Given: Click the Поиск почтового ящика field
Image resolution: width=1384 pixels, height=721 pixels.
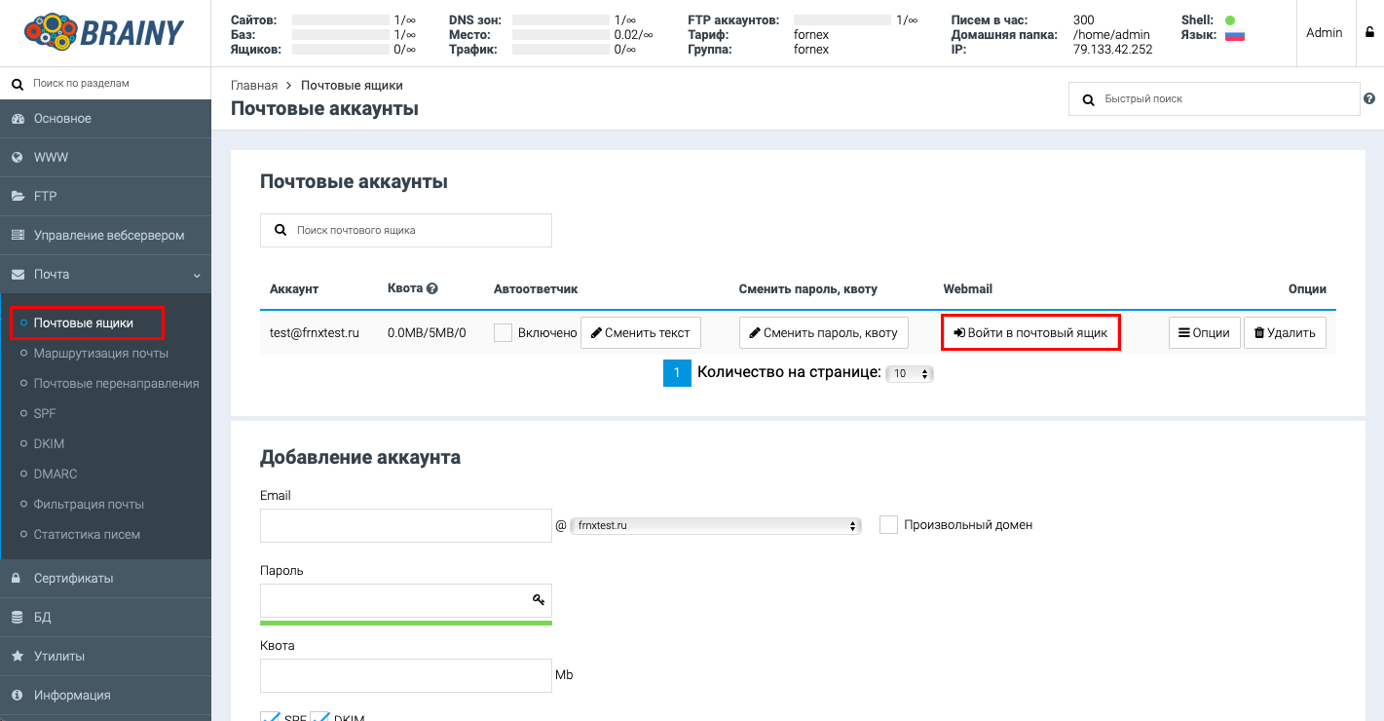Looking at the screenshot, I should (406, 231).
